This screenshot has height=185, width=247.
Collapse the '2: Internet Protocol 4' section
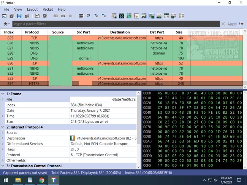click(x=3, y=127)
